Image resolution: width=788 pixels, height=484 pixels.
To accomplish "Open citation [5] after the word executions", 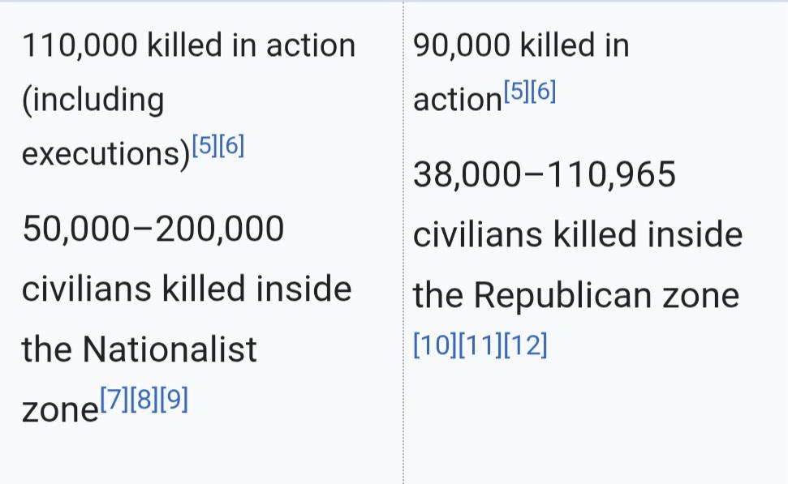I will point(205,146).
